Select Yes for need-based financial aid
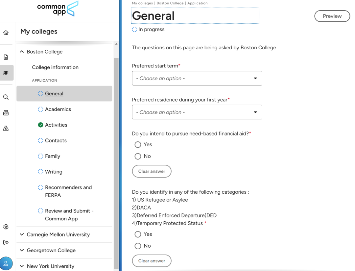This screenshot has height=271, width=355. pyautogui.click(x=138, y=145)
